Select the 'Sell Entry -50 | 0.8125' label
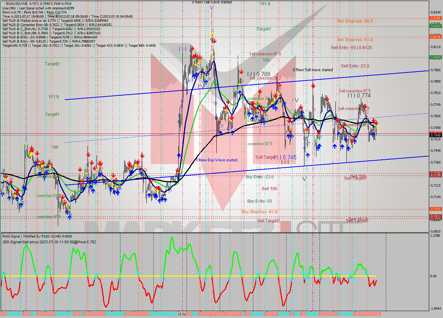443x318 pixels. click(351, 48)
